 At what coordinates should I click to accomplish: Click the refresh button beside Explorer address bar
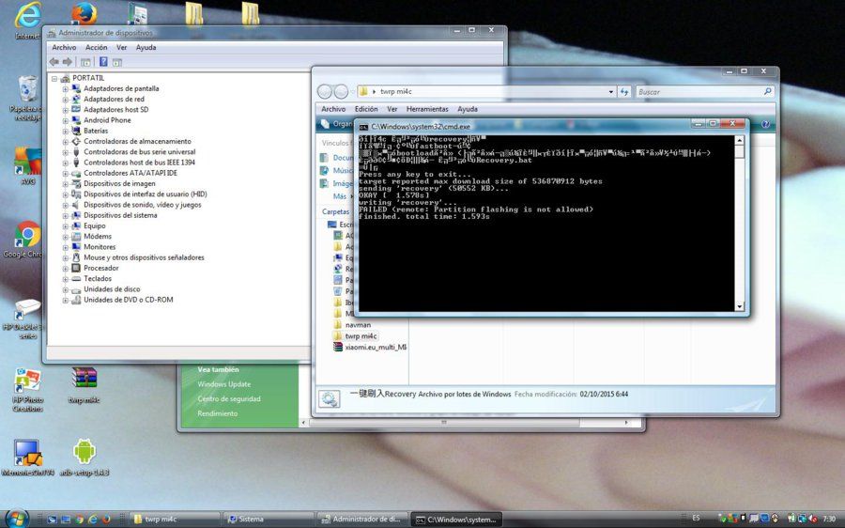pos(624,92)
